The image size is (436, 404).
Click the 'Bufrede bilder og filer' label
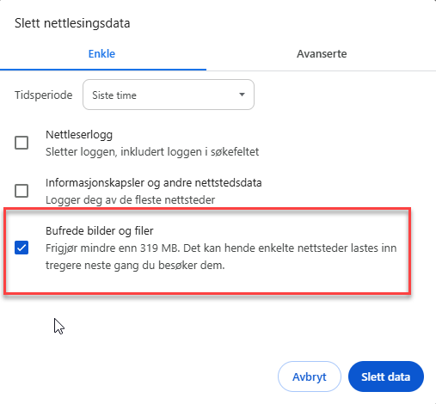tap(100, 231)
